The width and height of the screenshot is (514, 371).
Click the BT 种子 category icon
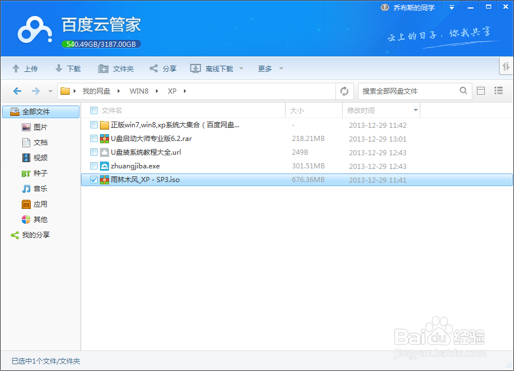pyautogui.click(x=26, y=174)
